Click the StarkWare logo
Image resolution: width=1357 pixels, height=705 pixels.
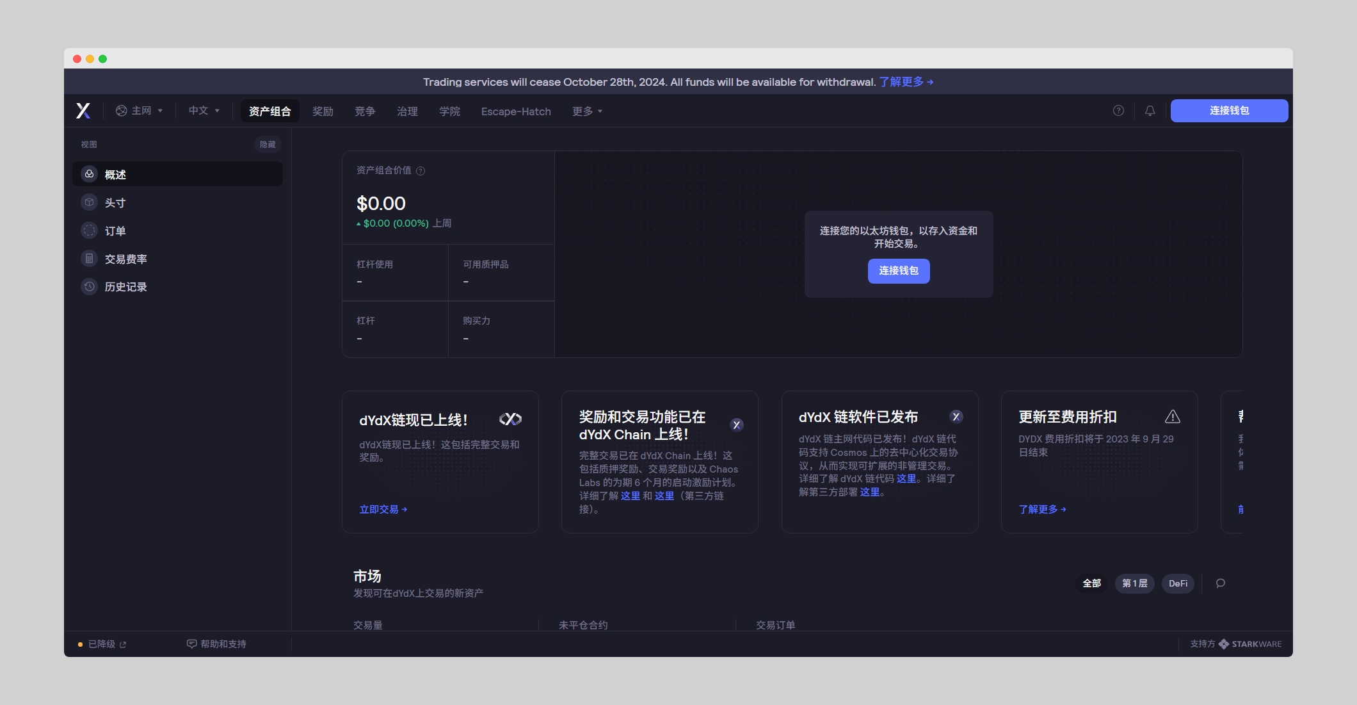(x=1250, y=644)
